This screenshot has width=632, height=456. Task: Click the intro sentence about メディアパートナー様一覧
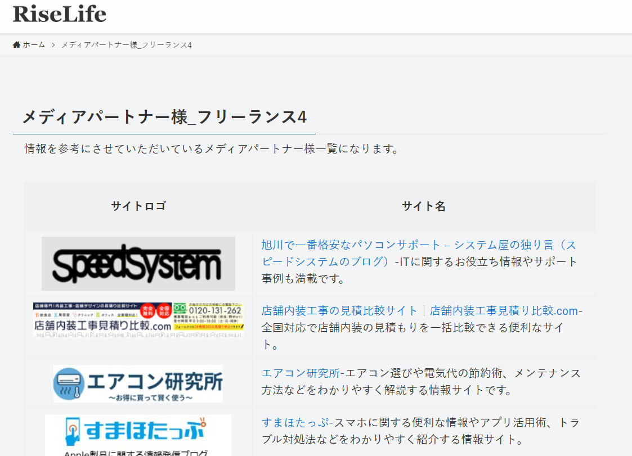[x=212, y=148]
